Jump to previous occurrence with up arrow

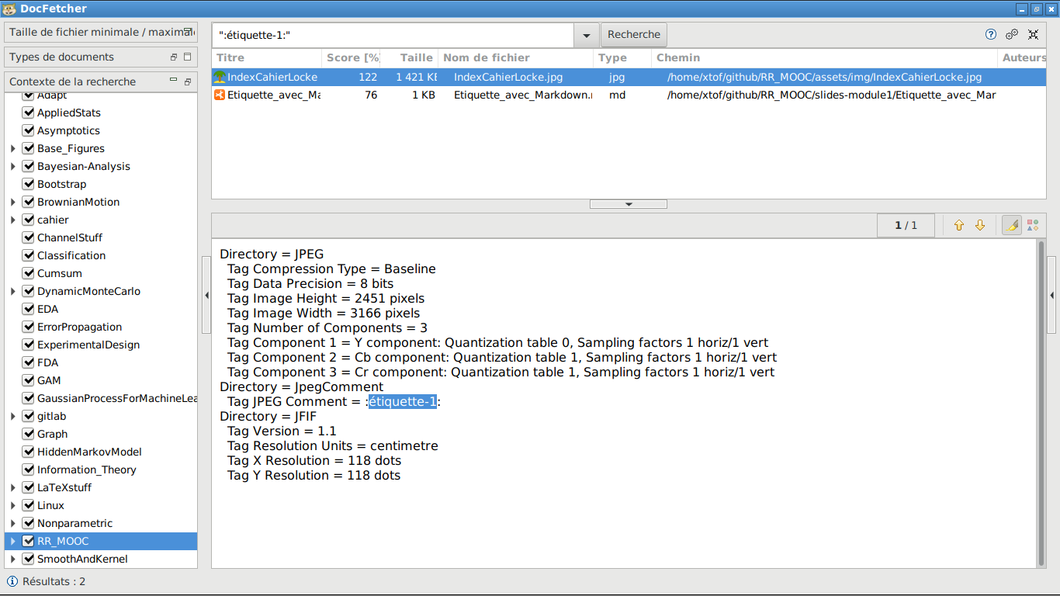[958, 225]
